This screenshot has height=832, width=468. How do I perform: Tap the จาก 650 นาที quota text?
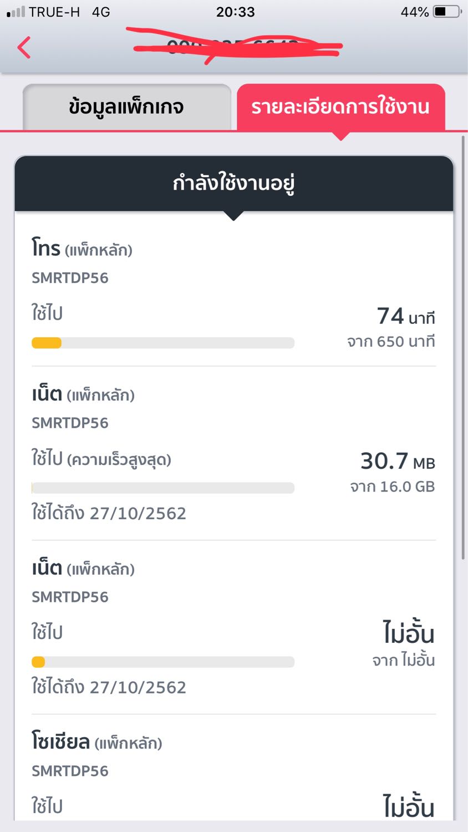click(391, 342)
